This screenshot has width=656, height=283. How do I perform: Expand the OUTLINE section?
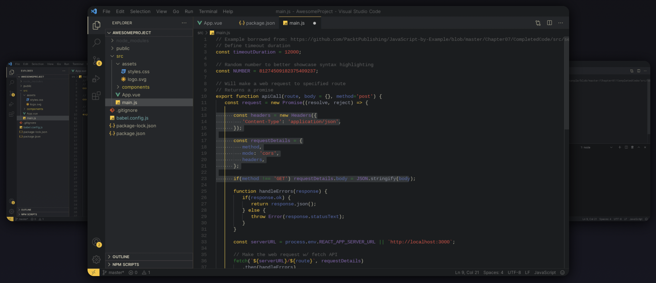click(149, 257)
